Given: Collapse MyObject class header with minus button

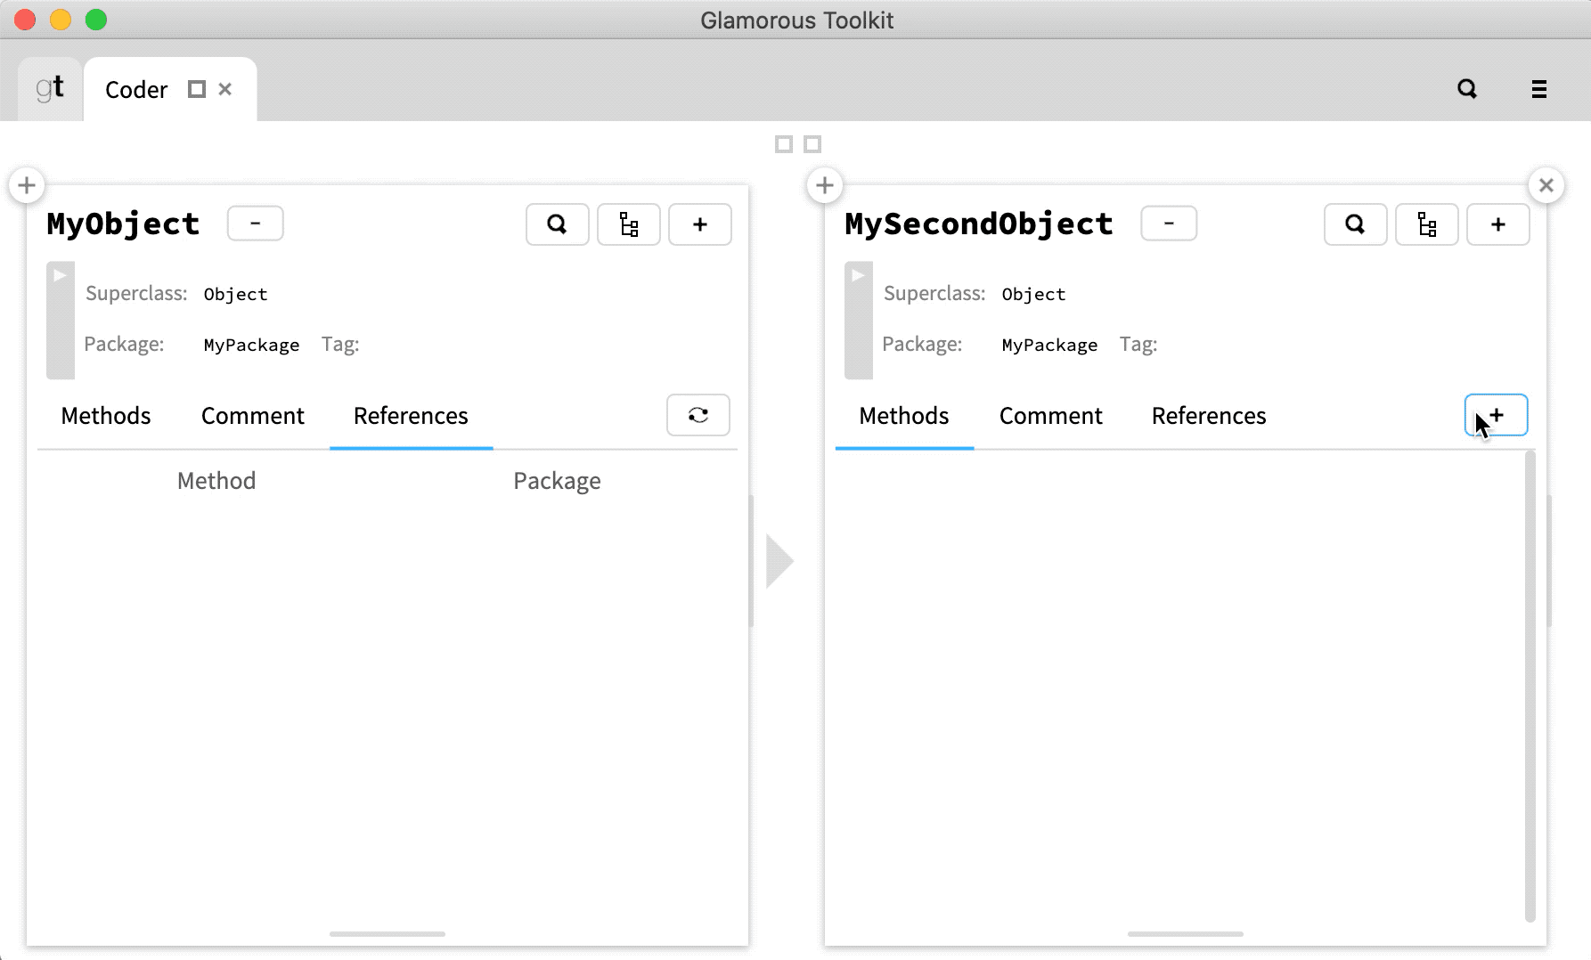Looking at the screenshot, I should [x=256, y=224].
